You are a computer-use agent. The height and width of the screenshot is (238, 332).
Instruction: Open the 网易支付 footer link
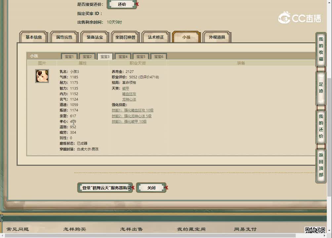245,229
